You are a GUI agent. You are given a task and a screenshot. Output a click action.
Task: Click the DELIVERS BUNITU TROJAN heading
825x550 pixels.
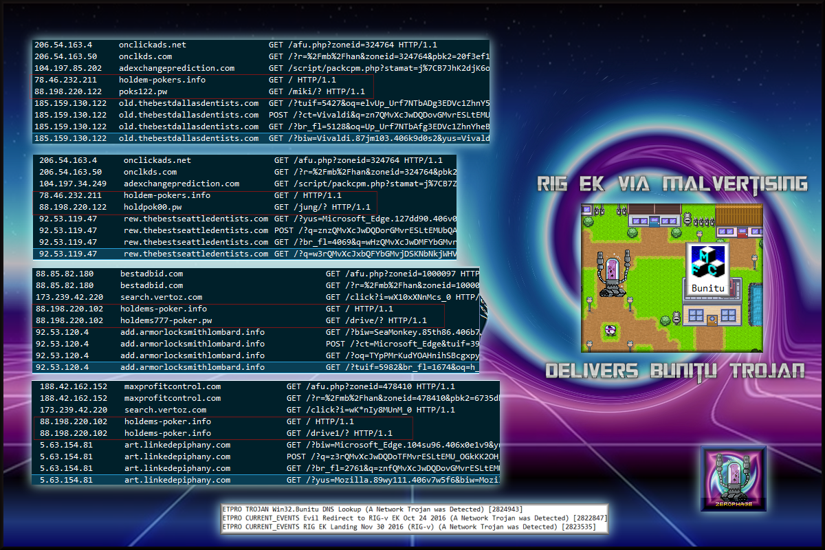[x=674, y=371]
